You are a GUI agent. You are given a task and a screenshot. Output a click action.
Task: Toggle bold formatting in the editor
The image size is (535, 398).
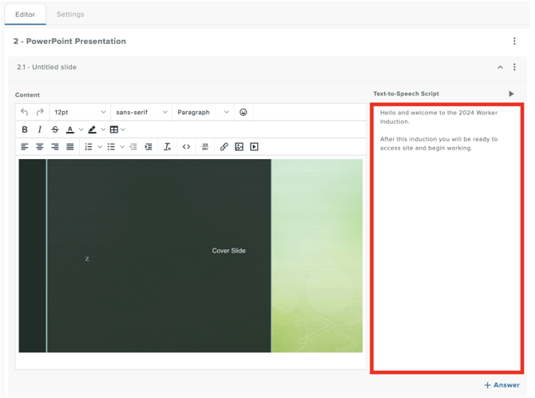(25, 129)
